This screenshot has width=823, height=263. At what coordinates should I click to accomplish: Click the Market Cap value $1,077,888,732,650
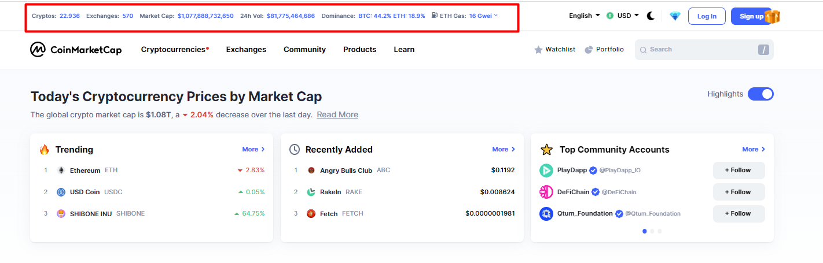(x=205, y=16)
